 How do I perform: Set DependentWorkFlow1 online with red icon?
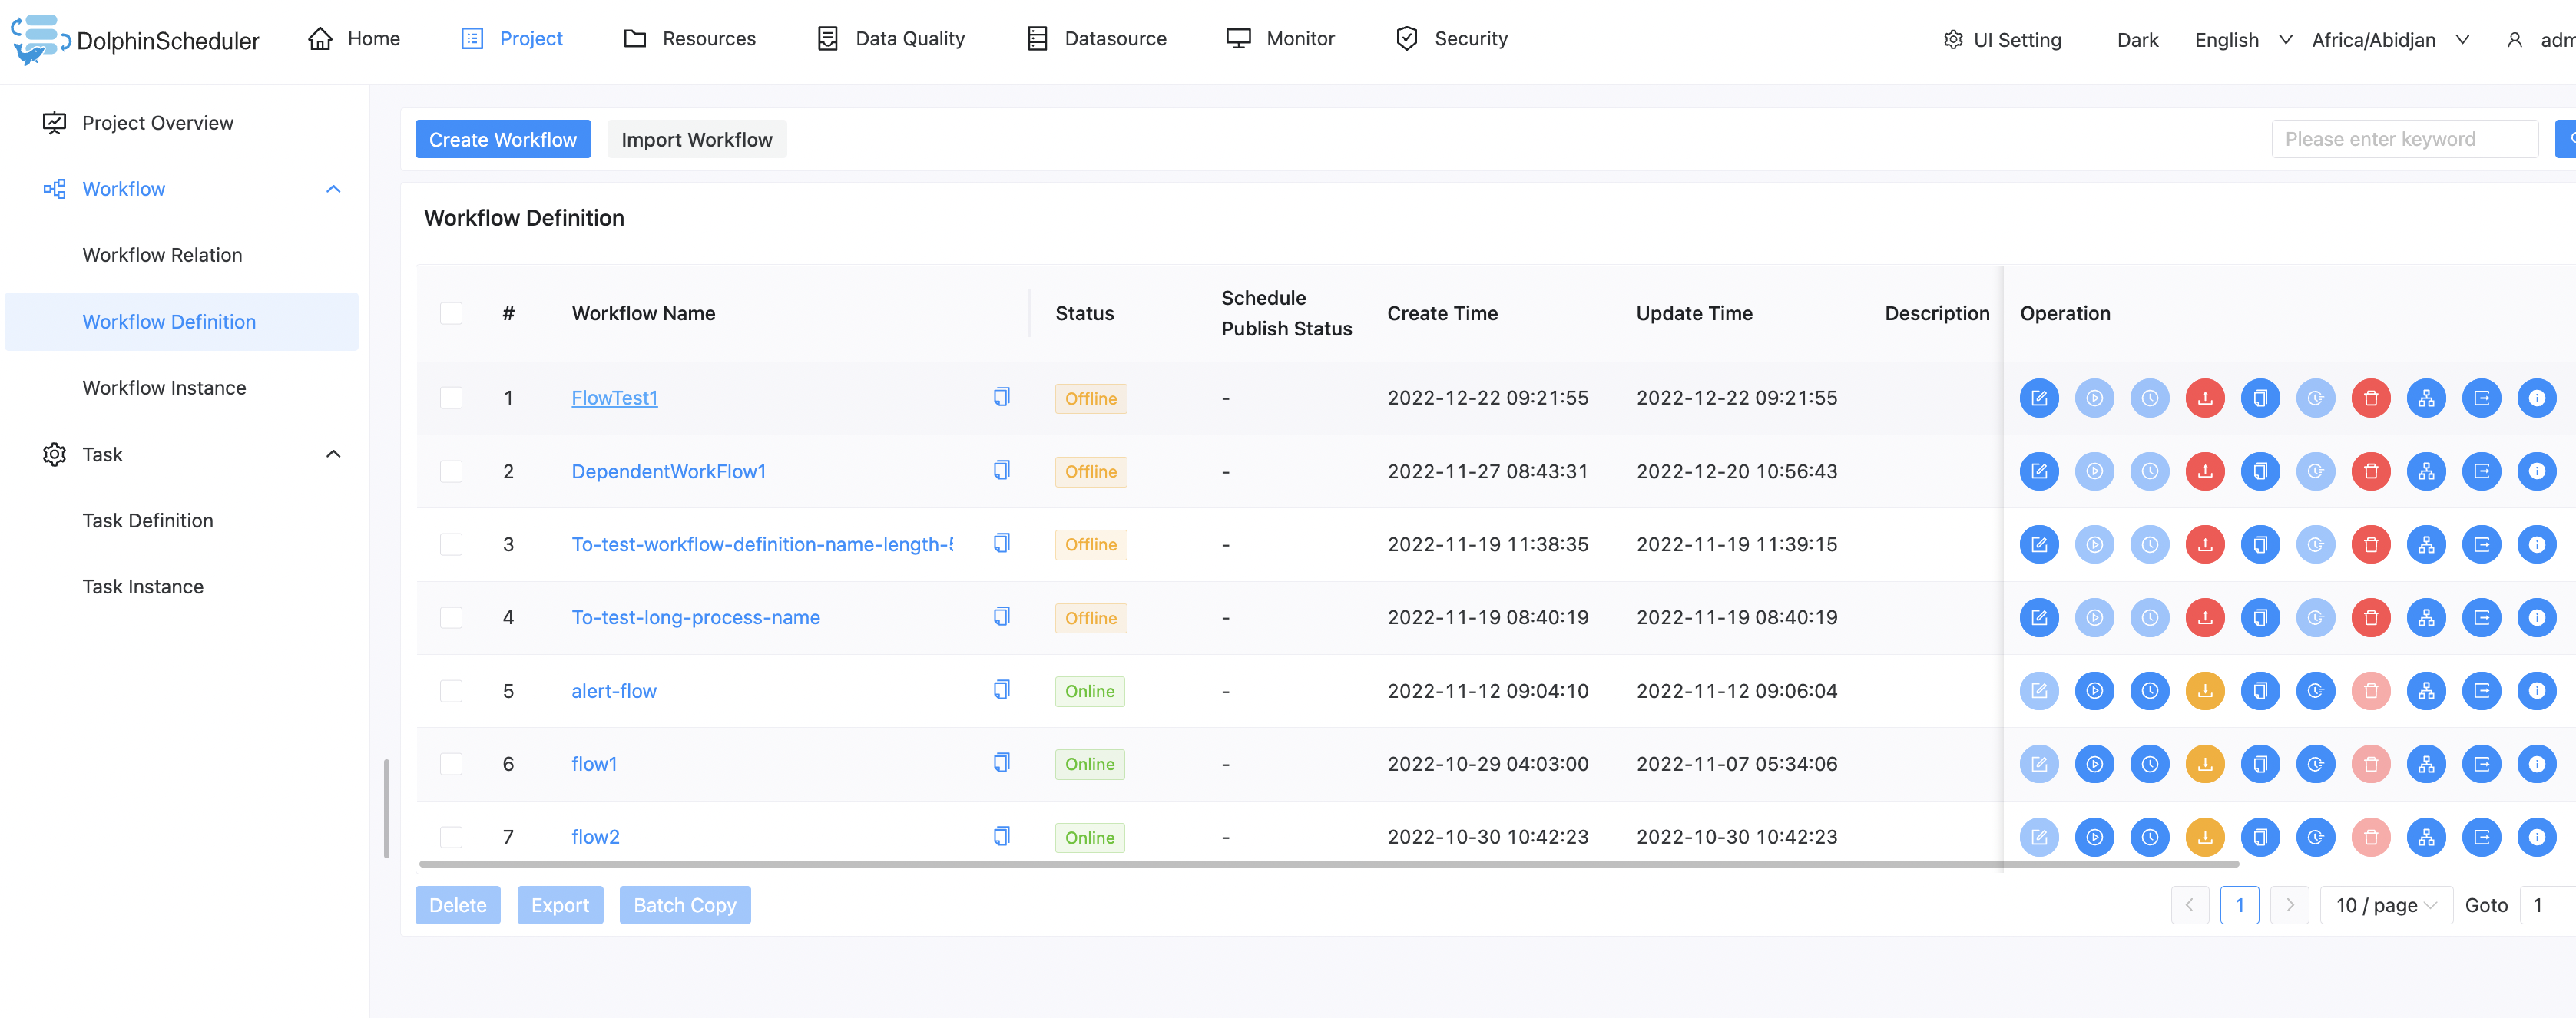(2204, 471)
